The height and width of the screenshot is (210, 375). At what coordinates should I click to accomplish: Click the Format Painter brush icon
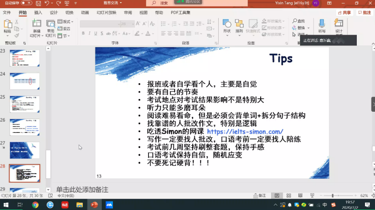(16, 36)
